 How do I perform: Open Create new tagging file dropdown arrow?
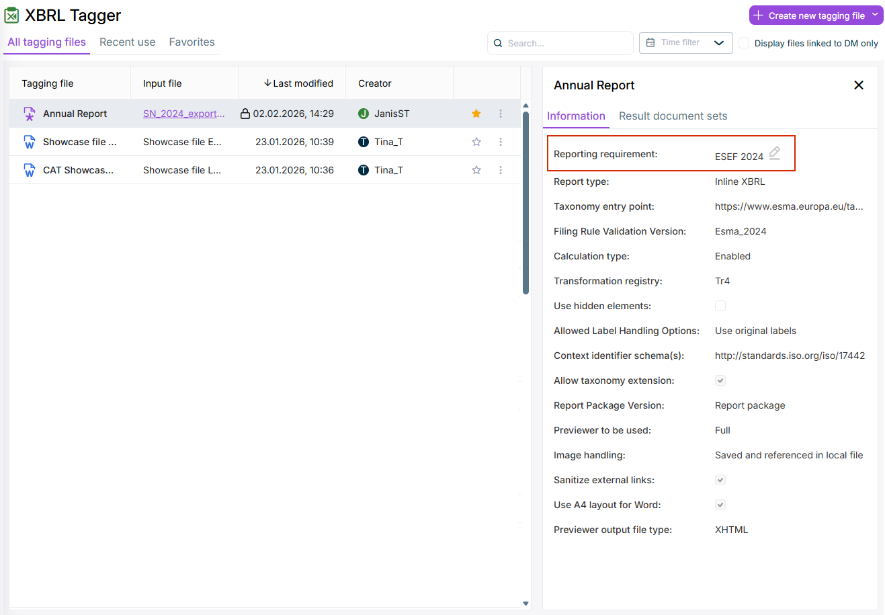[x=875, y=15]
